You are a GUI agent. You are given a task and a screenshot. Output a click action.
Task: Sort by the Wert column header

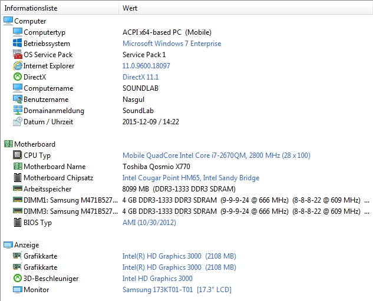tap(246, 8)
